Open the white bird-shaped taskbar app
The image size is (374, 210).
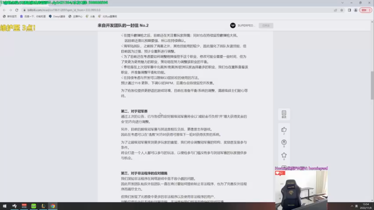pos(14,206)
